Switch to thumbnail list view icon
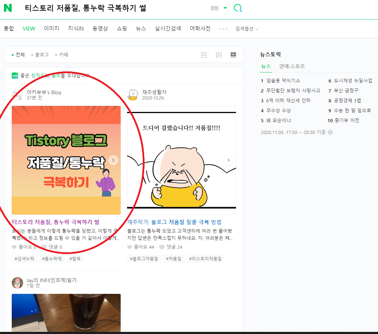 219,55
